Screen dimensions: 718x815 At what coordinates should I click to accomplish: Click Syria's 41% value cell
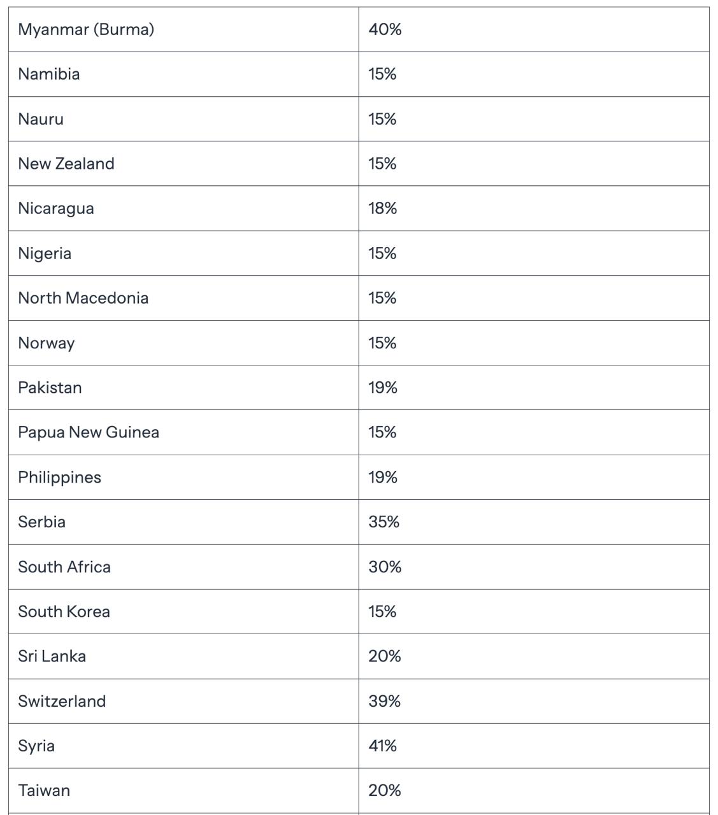tap(382, 746)
